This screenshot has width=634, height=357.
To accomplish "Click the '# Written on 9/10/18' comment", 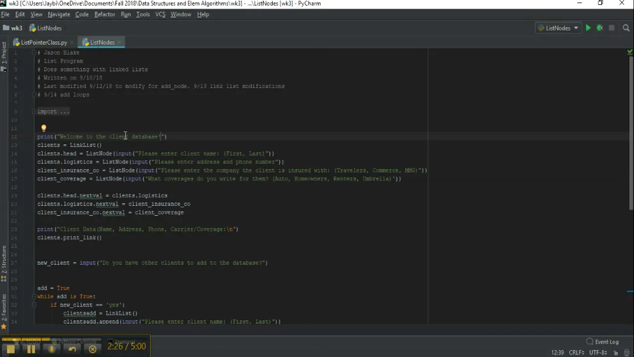I will [70, 78].
